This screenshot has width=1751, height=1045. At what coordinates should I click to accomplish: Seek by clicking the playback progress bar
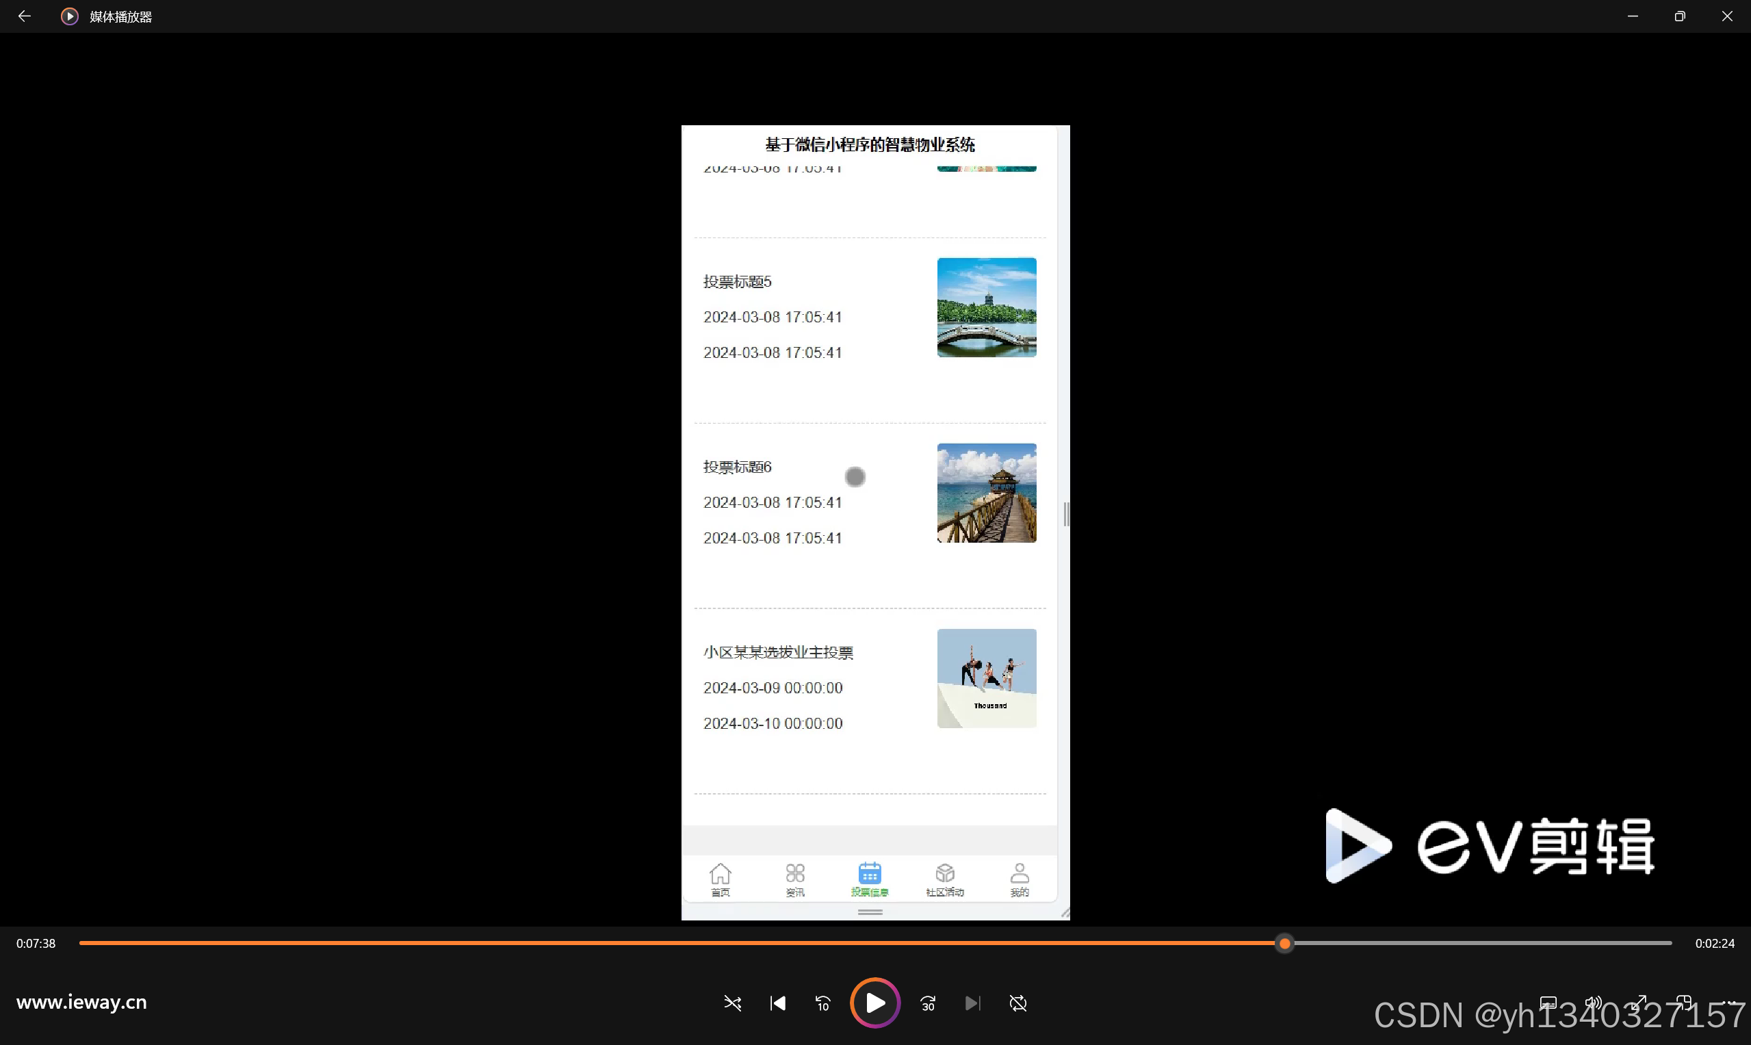[845, 943]
